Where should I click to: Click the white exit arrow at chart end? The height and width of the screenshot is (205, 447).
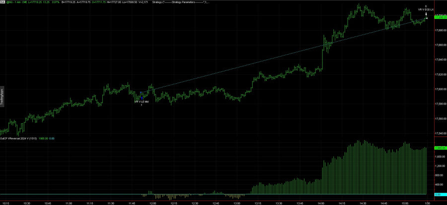(426, 14)
